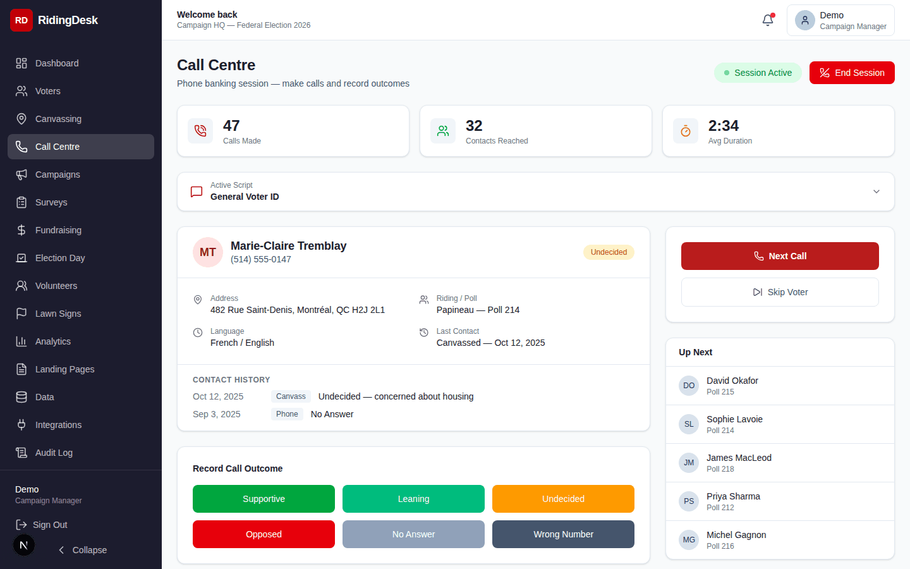Skip the current voter
This screenshot has height=569, width=910.
(x=779, y=292)
